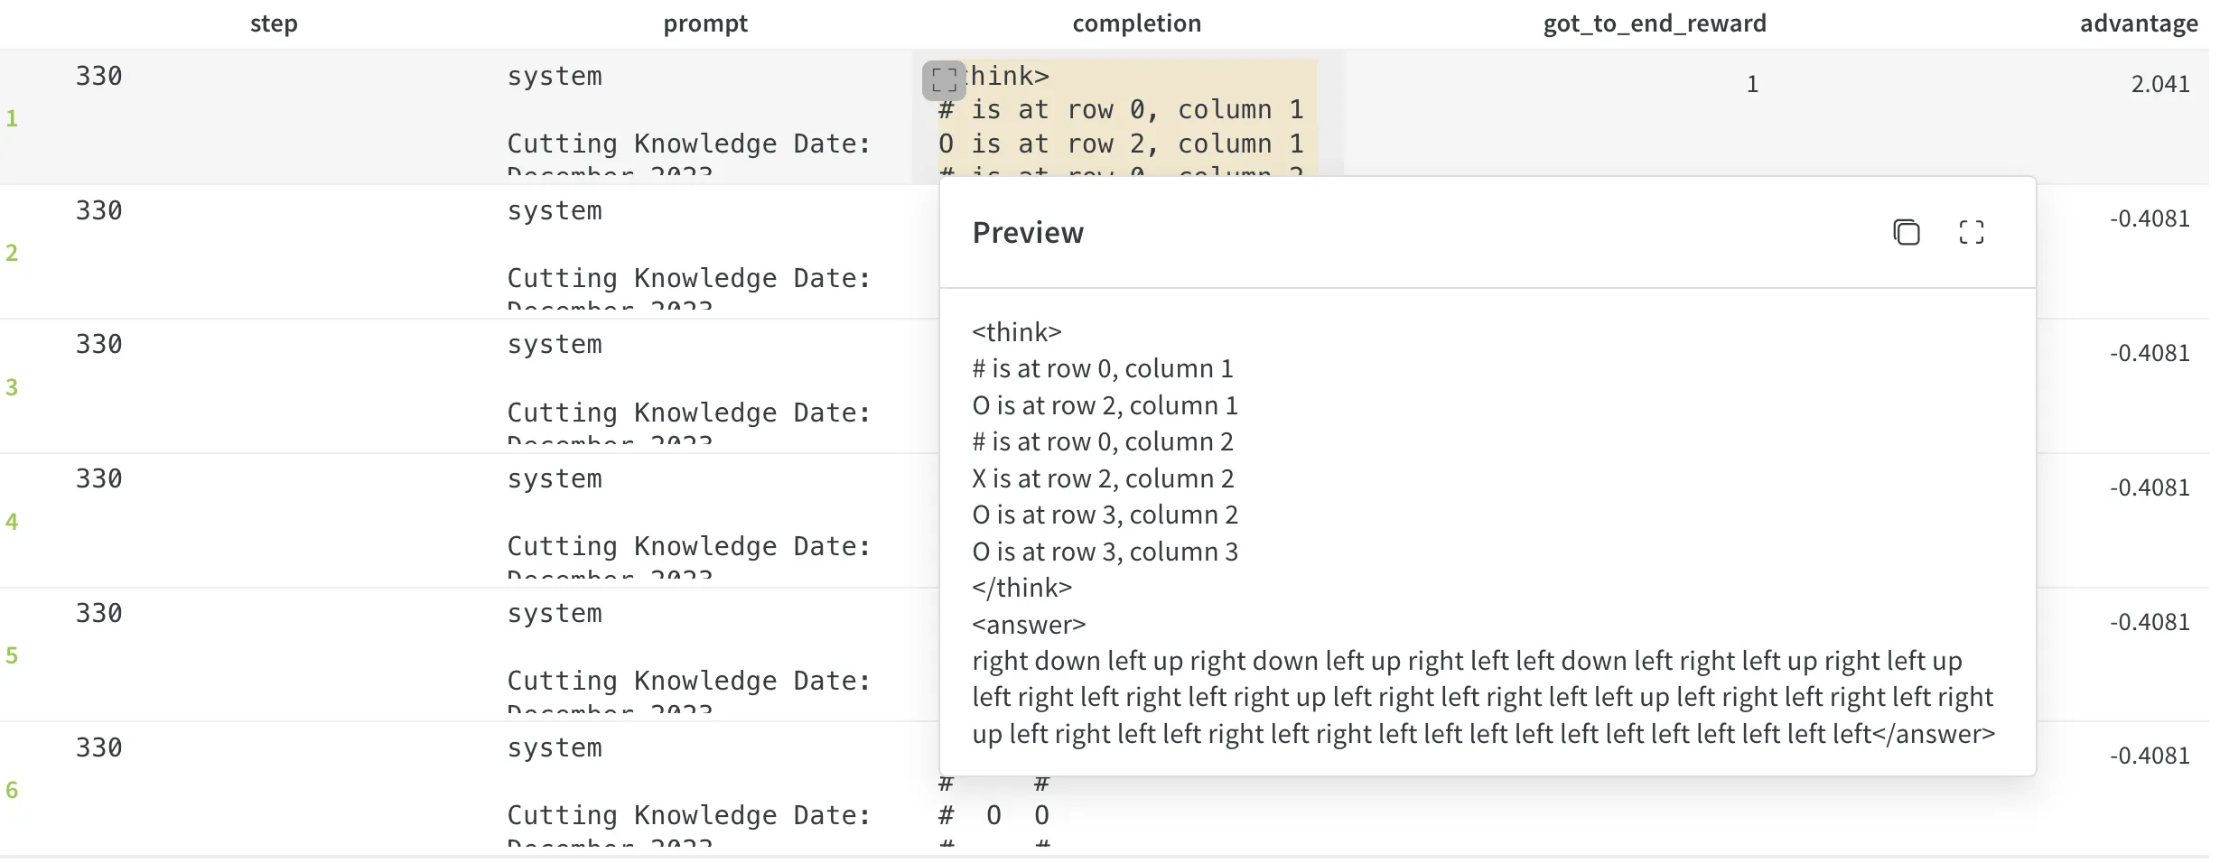Click the advantage value 2.041
2229x863 pixels.
2159,84
